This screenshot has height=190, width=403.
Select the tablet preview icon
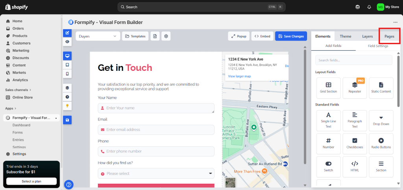coord(67,65)
